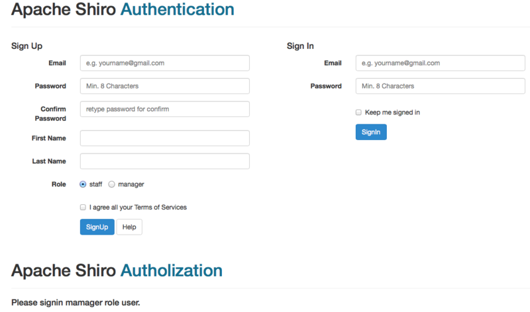Choose the staff role radio button
Screen dimensions: 530x312
click(x=83, y=184)
